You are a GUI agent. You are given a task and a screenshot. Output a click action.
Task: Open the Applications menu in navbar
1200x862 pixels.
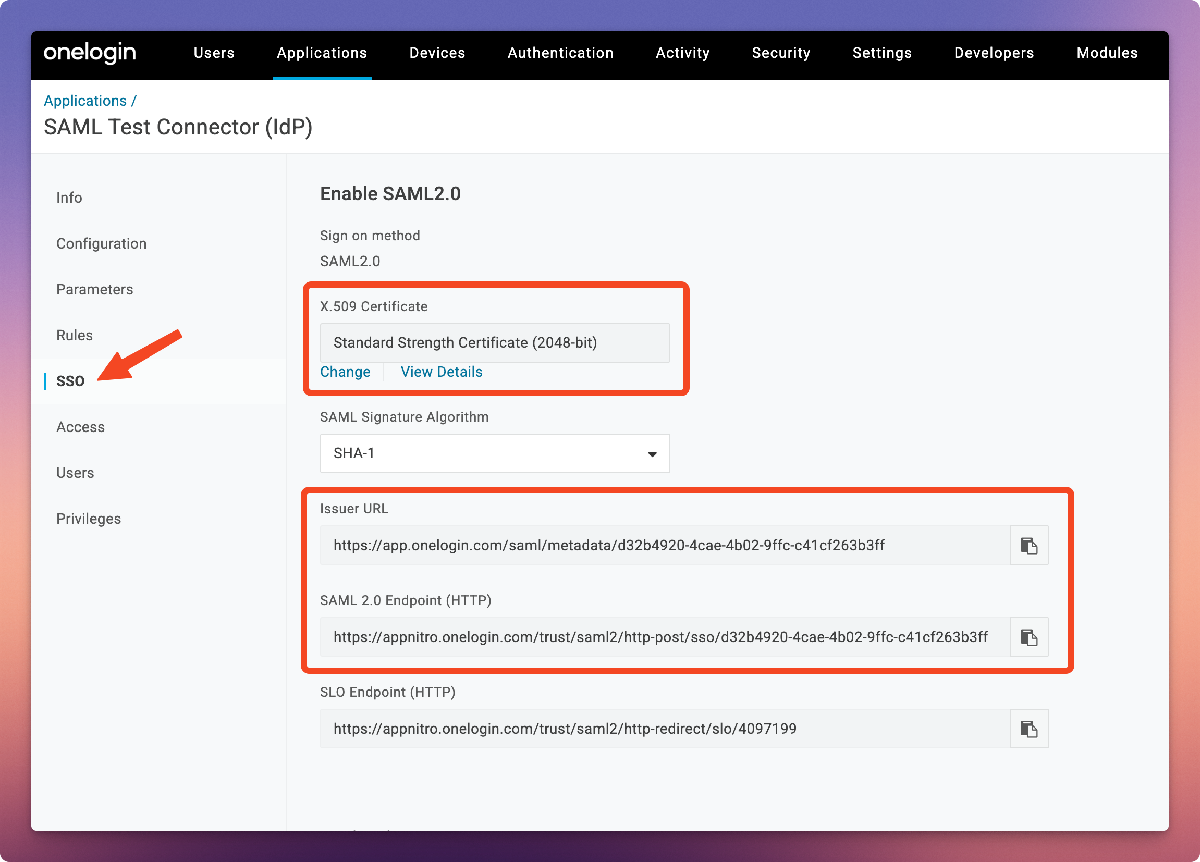point(322,53)
